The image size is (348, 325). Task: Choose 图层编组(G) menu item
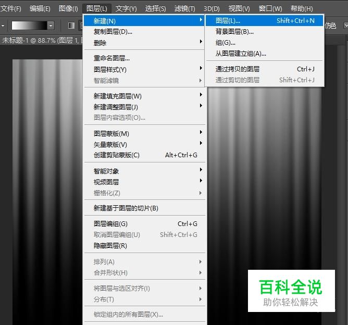(x=144, y=223)
